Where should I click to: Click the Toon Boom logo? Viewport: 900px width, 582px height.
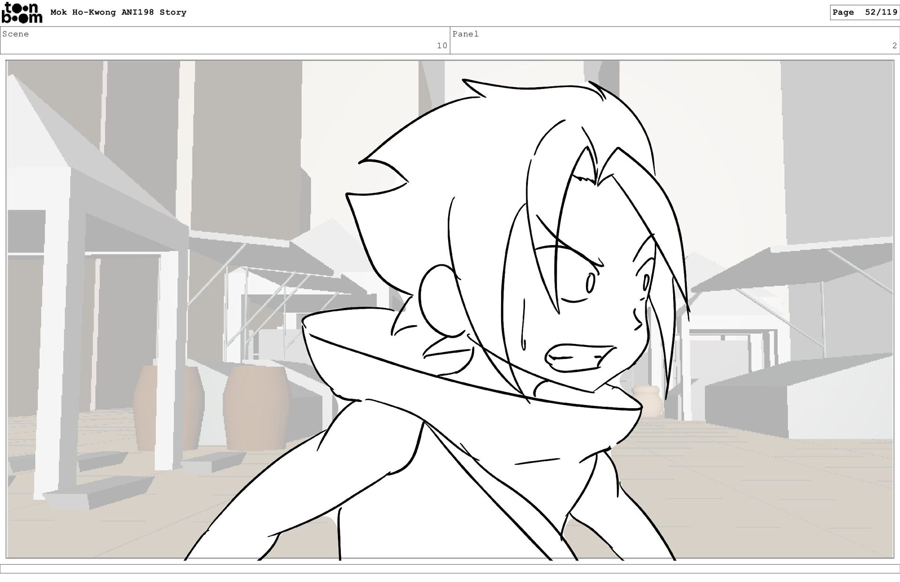tap(22, 13)
